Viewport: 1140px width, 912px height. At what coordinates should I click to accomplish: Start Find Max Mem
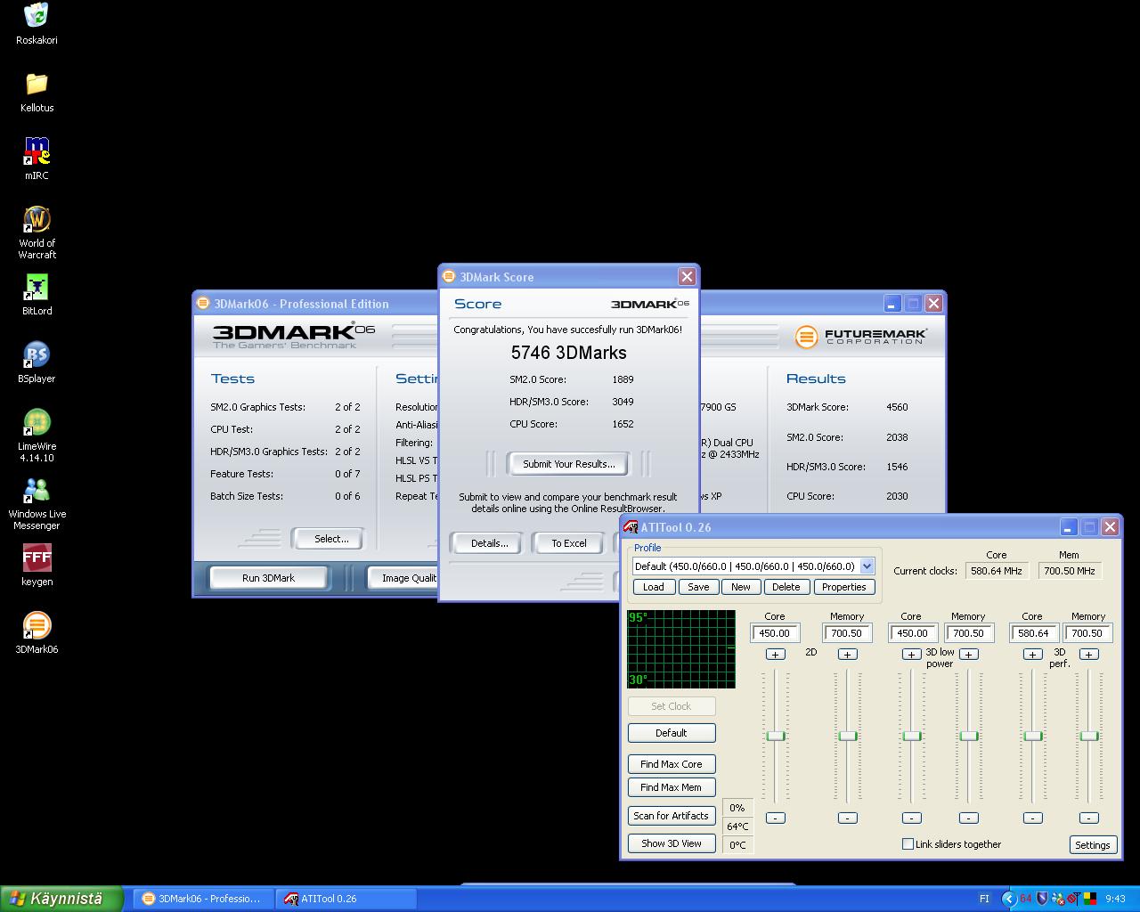click(x=672, y=787)
